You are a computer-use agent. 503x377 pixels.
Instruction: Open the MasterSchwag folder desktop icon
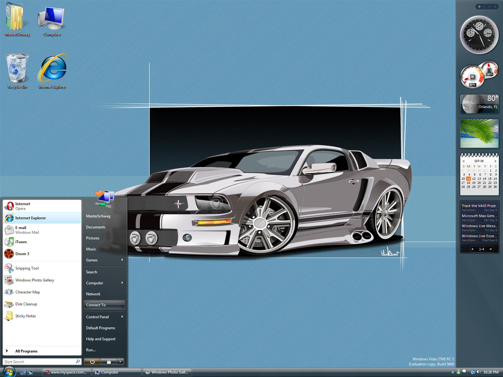[17, 19]
